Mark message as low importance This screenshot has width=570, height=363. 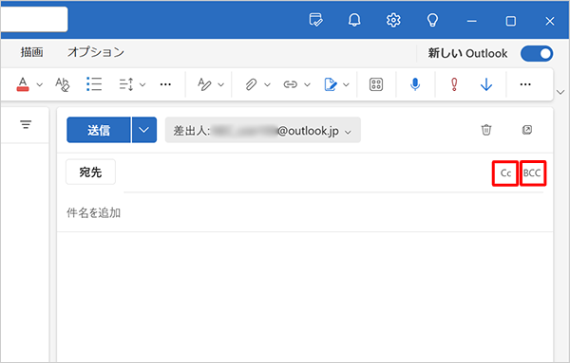click(486, 84)
